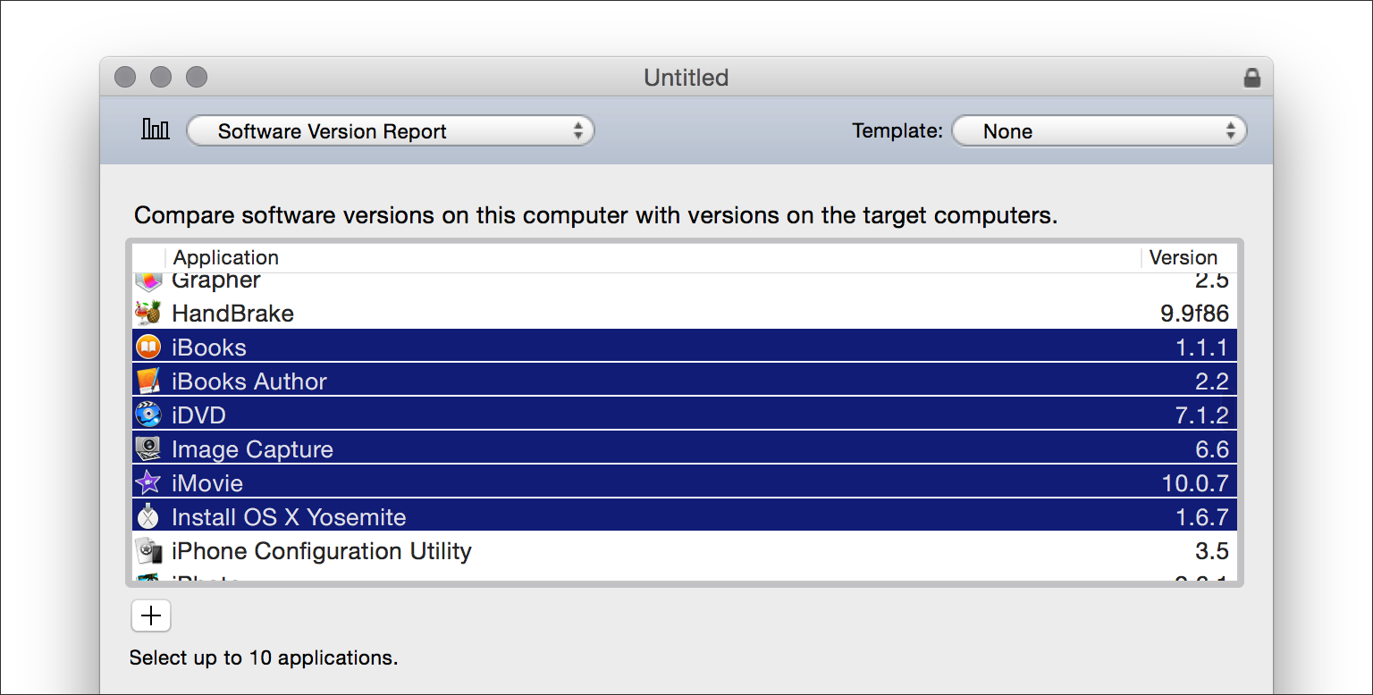The height and width of the screenshot is (695, 1373).
Task: Click the Template label
Action: (x=897, y=131)
